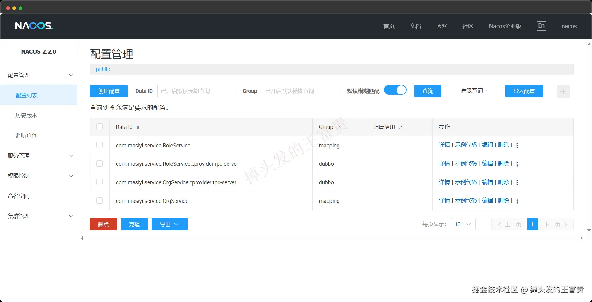Click Data Id text com.masiyi.service.RoleService
Image resolution: width=592 pixels, height=302 pixels.
153,146
